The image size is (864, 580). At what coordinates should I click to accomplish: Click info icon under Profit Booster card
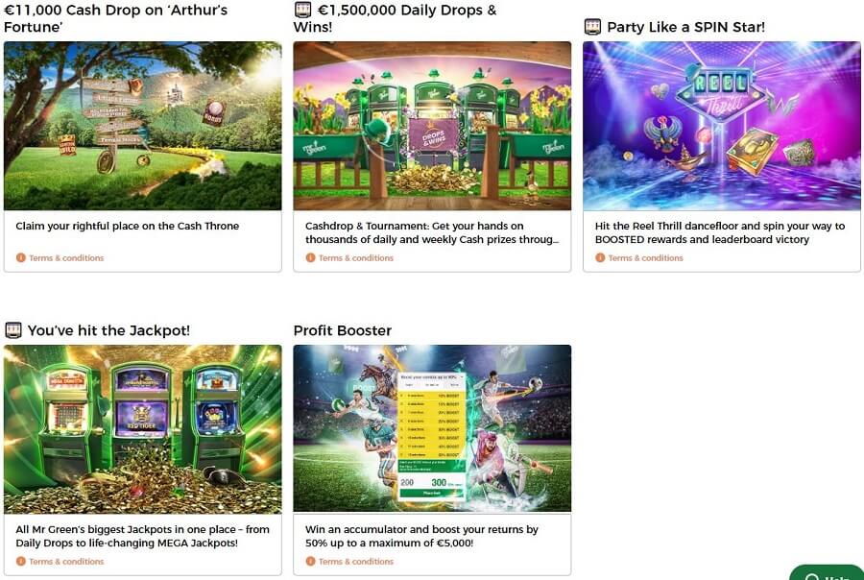(311, 561)
